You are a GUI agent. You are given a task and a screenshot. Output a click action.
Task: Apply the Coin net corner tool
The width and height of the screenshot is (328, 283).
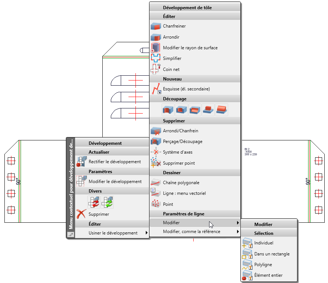click(195, 69)
